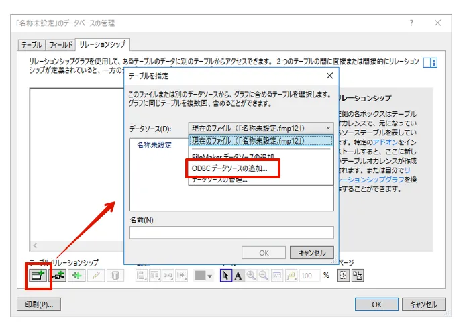The width and height of the screenshot is (469, 332).
Task: Open the データソース(D) combo box
Action: (x=261, y=128)
